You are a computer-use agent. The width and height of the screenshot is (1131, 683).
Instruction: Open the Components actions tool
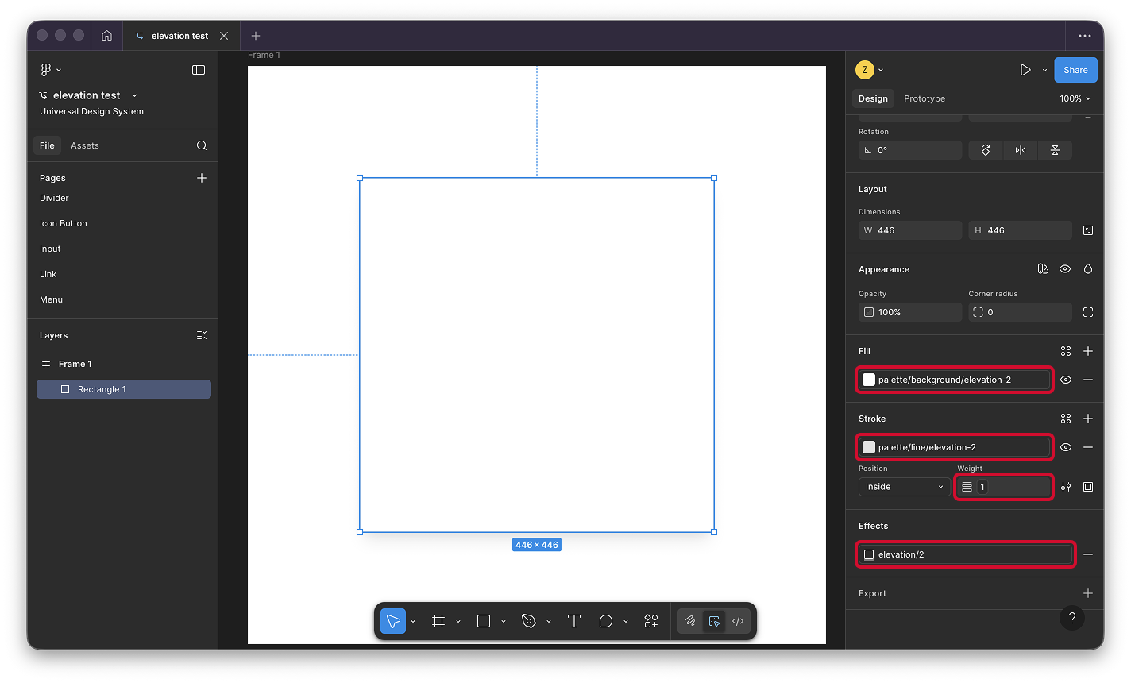pos(651,621)
